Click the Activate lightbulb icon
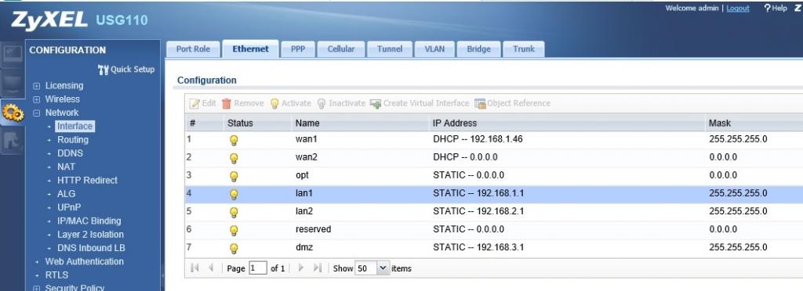 [x=274, y=103]
